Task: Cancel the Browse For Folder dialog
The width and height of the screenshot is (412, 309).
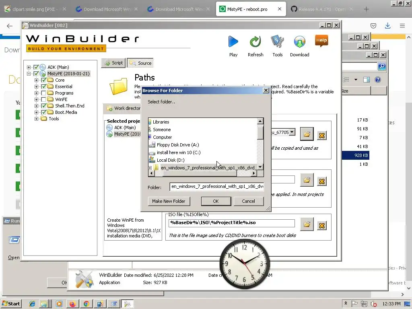Action: click(x=248, y=201)
